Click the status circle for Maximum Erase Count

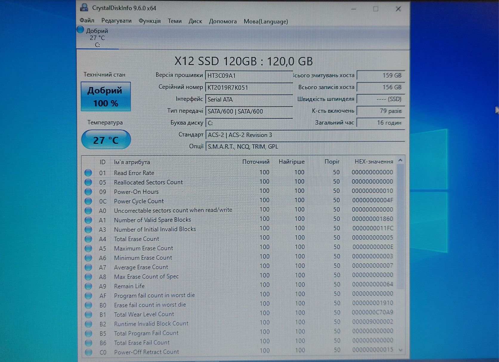point(88,248)
